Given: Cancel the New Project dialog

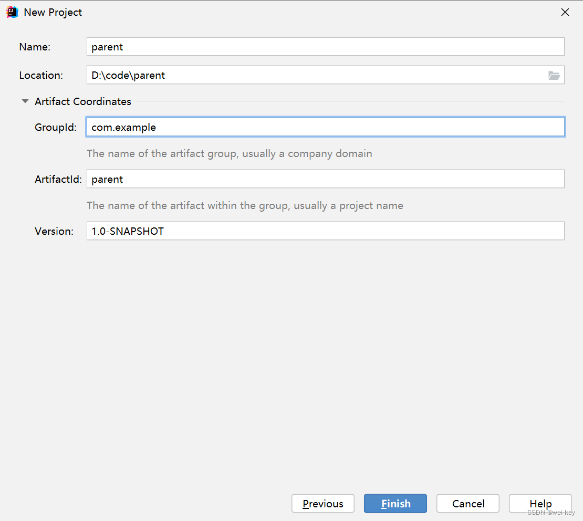Looking at the screenshot, I should point(468,504).
